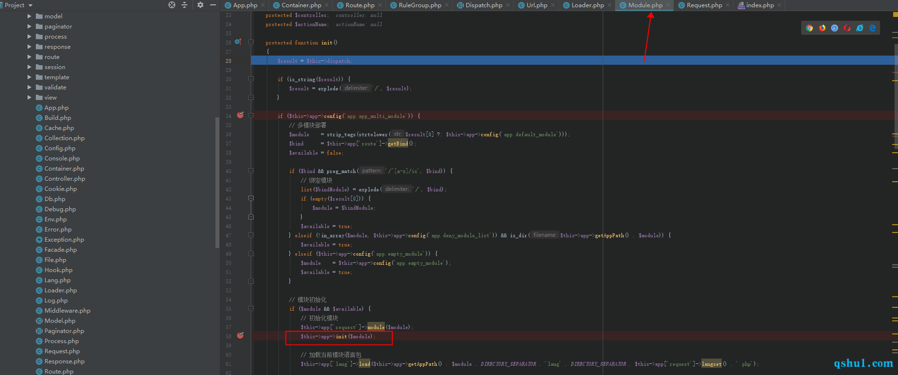Click the override gutter icon on line 26
The image size is (898, 375).
coord(238,42)
